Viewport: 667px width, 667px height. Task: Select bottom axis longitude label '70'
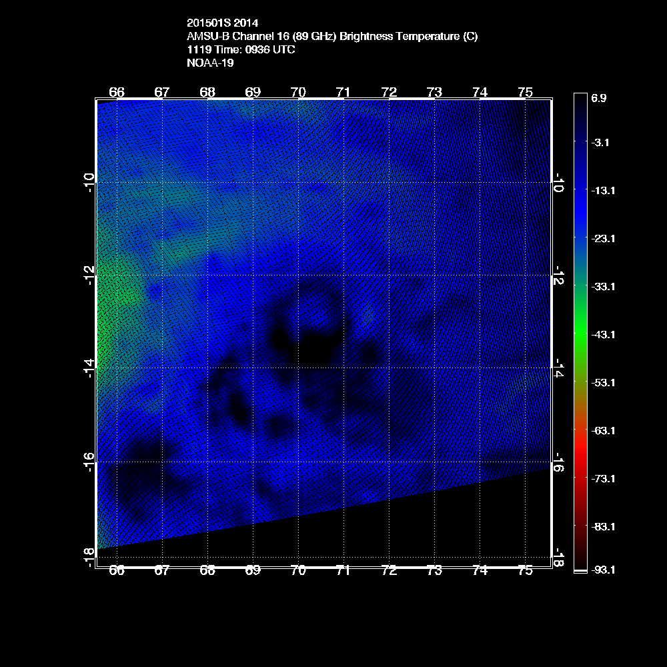coord(298,570)
